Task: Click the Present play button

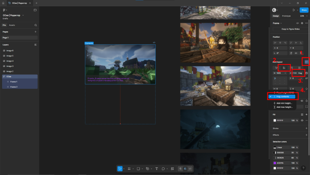Action: pos(294,10)
